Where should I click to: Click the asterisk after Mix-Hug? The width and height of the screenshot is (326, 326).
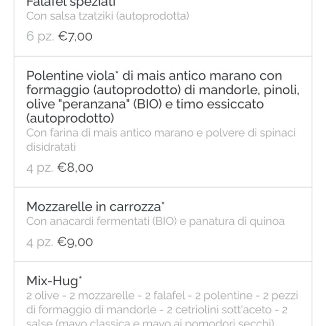pos(80,278)
